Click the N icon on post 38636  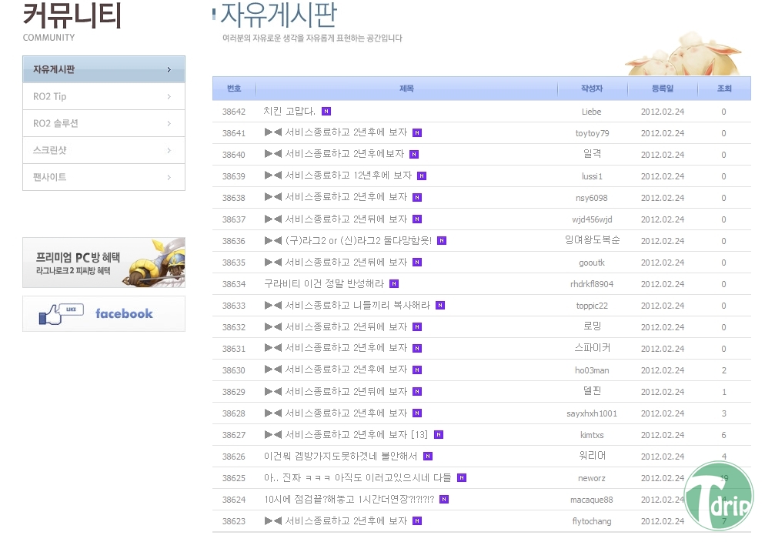pyautogui.click(x=442, y=240)
